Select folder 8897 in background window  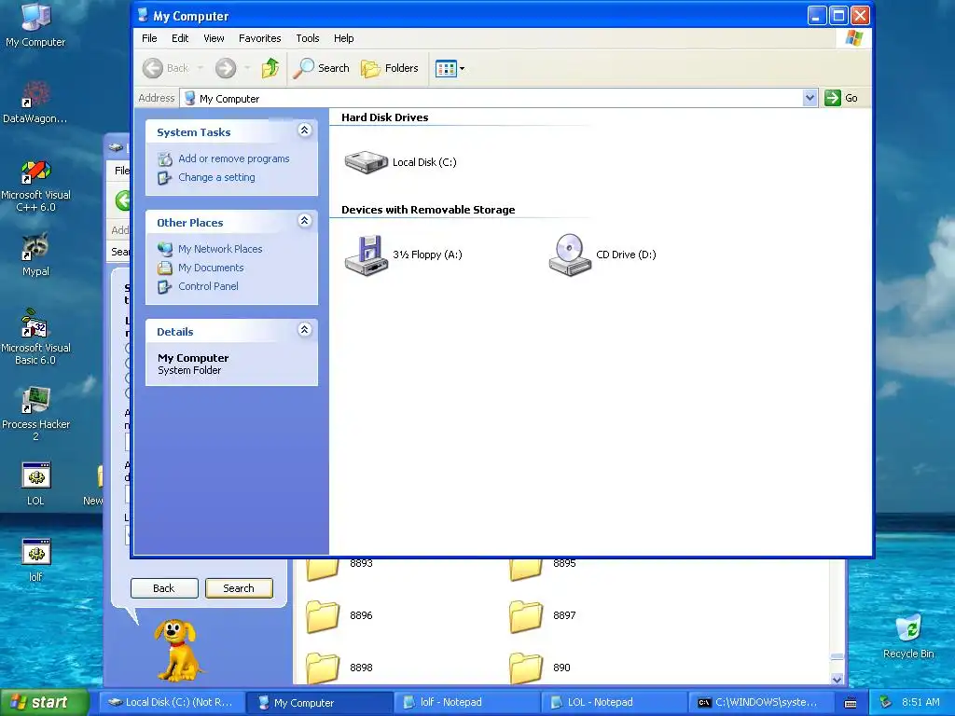pos(544,616)
